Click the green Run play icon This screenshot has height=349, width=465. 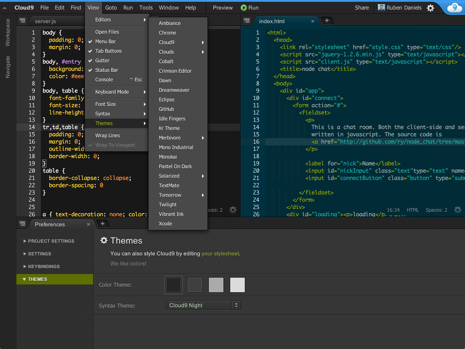point(244,8)
